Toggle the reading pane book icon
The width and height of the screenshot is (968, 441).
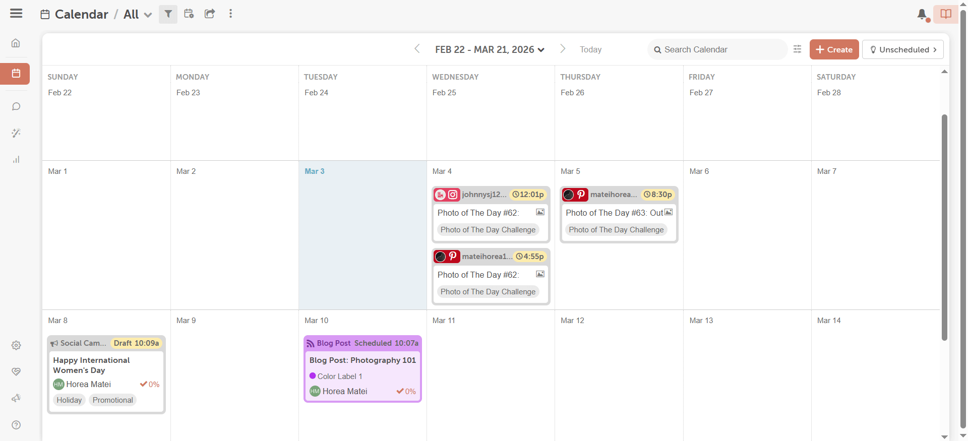(x=946, y=14)
